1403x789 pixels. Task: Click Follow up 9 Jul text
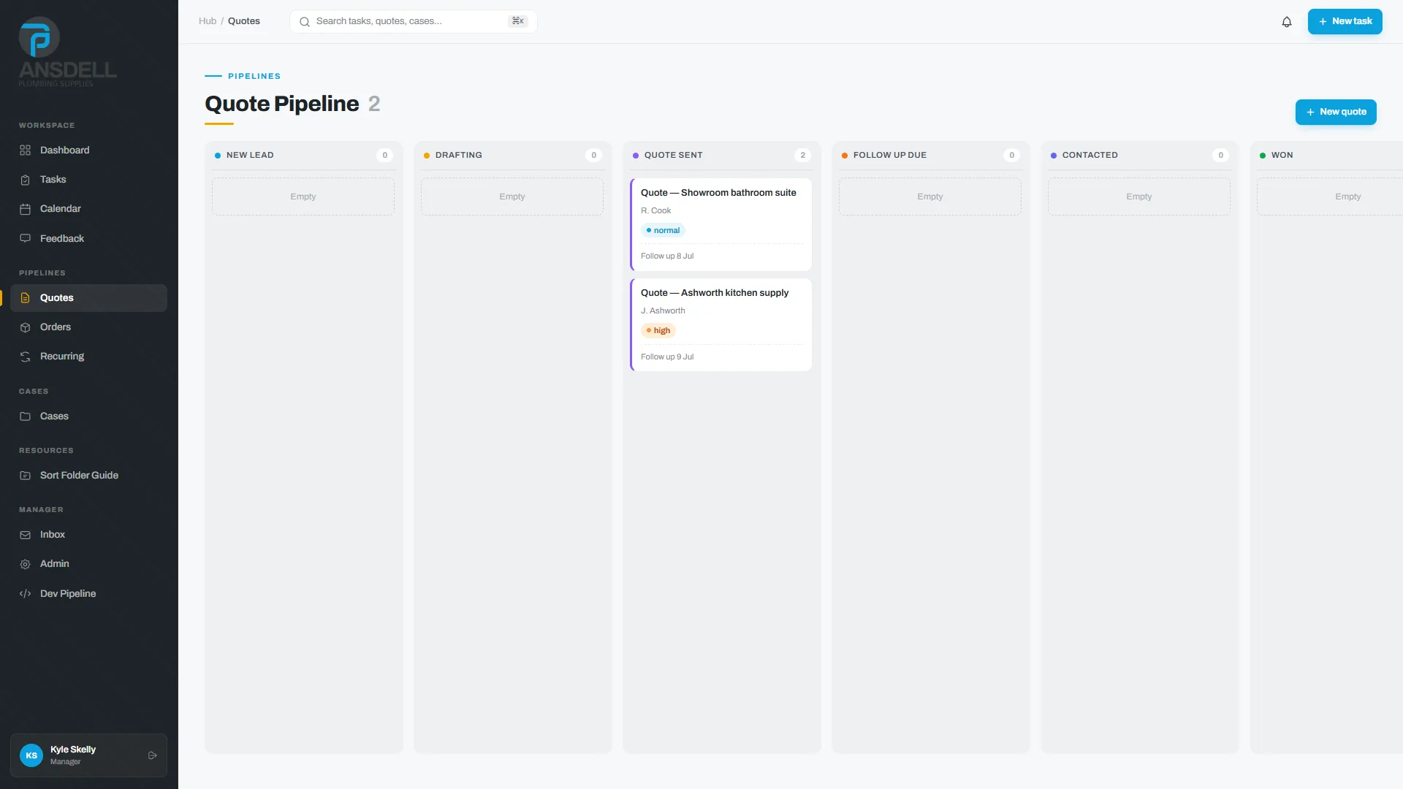pyautogui.click(x=667, y=357)
